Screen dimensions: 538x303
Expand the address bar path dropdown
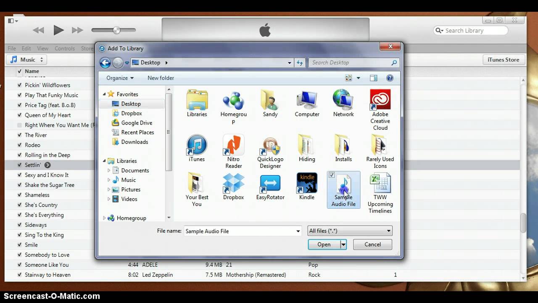tap(290, 63)
